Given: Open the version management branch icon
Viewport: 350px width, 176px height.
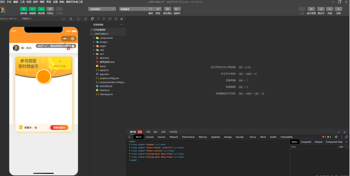Looking at the screenshot, I should (x=312, y=9).
